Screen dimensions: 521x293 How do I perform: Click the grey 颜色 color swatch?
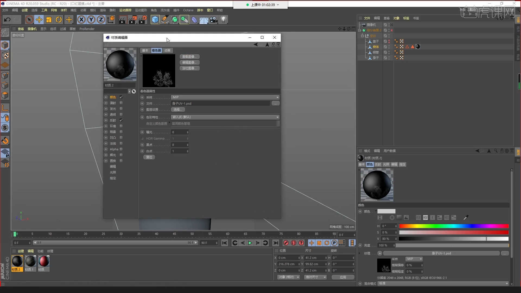(x=386, y=211)
